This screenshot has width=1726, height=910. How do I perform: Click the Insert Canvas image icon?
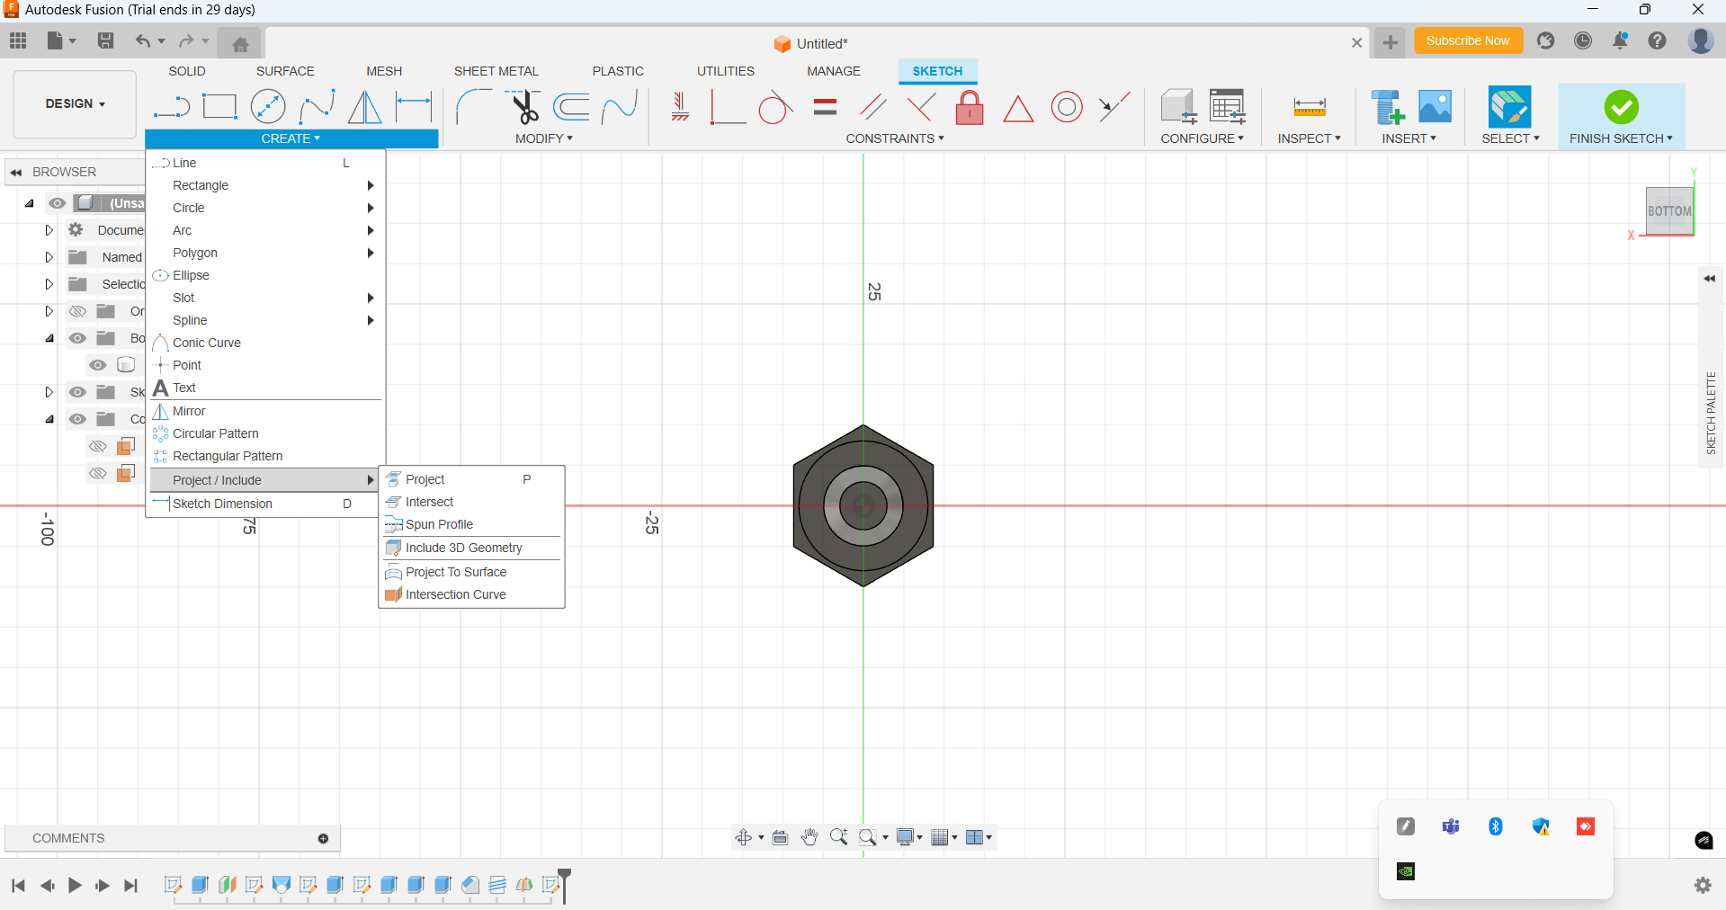pyautogui.click(x=1435, y=106)
